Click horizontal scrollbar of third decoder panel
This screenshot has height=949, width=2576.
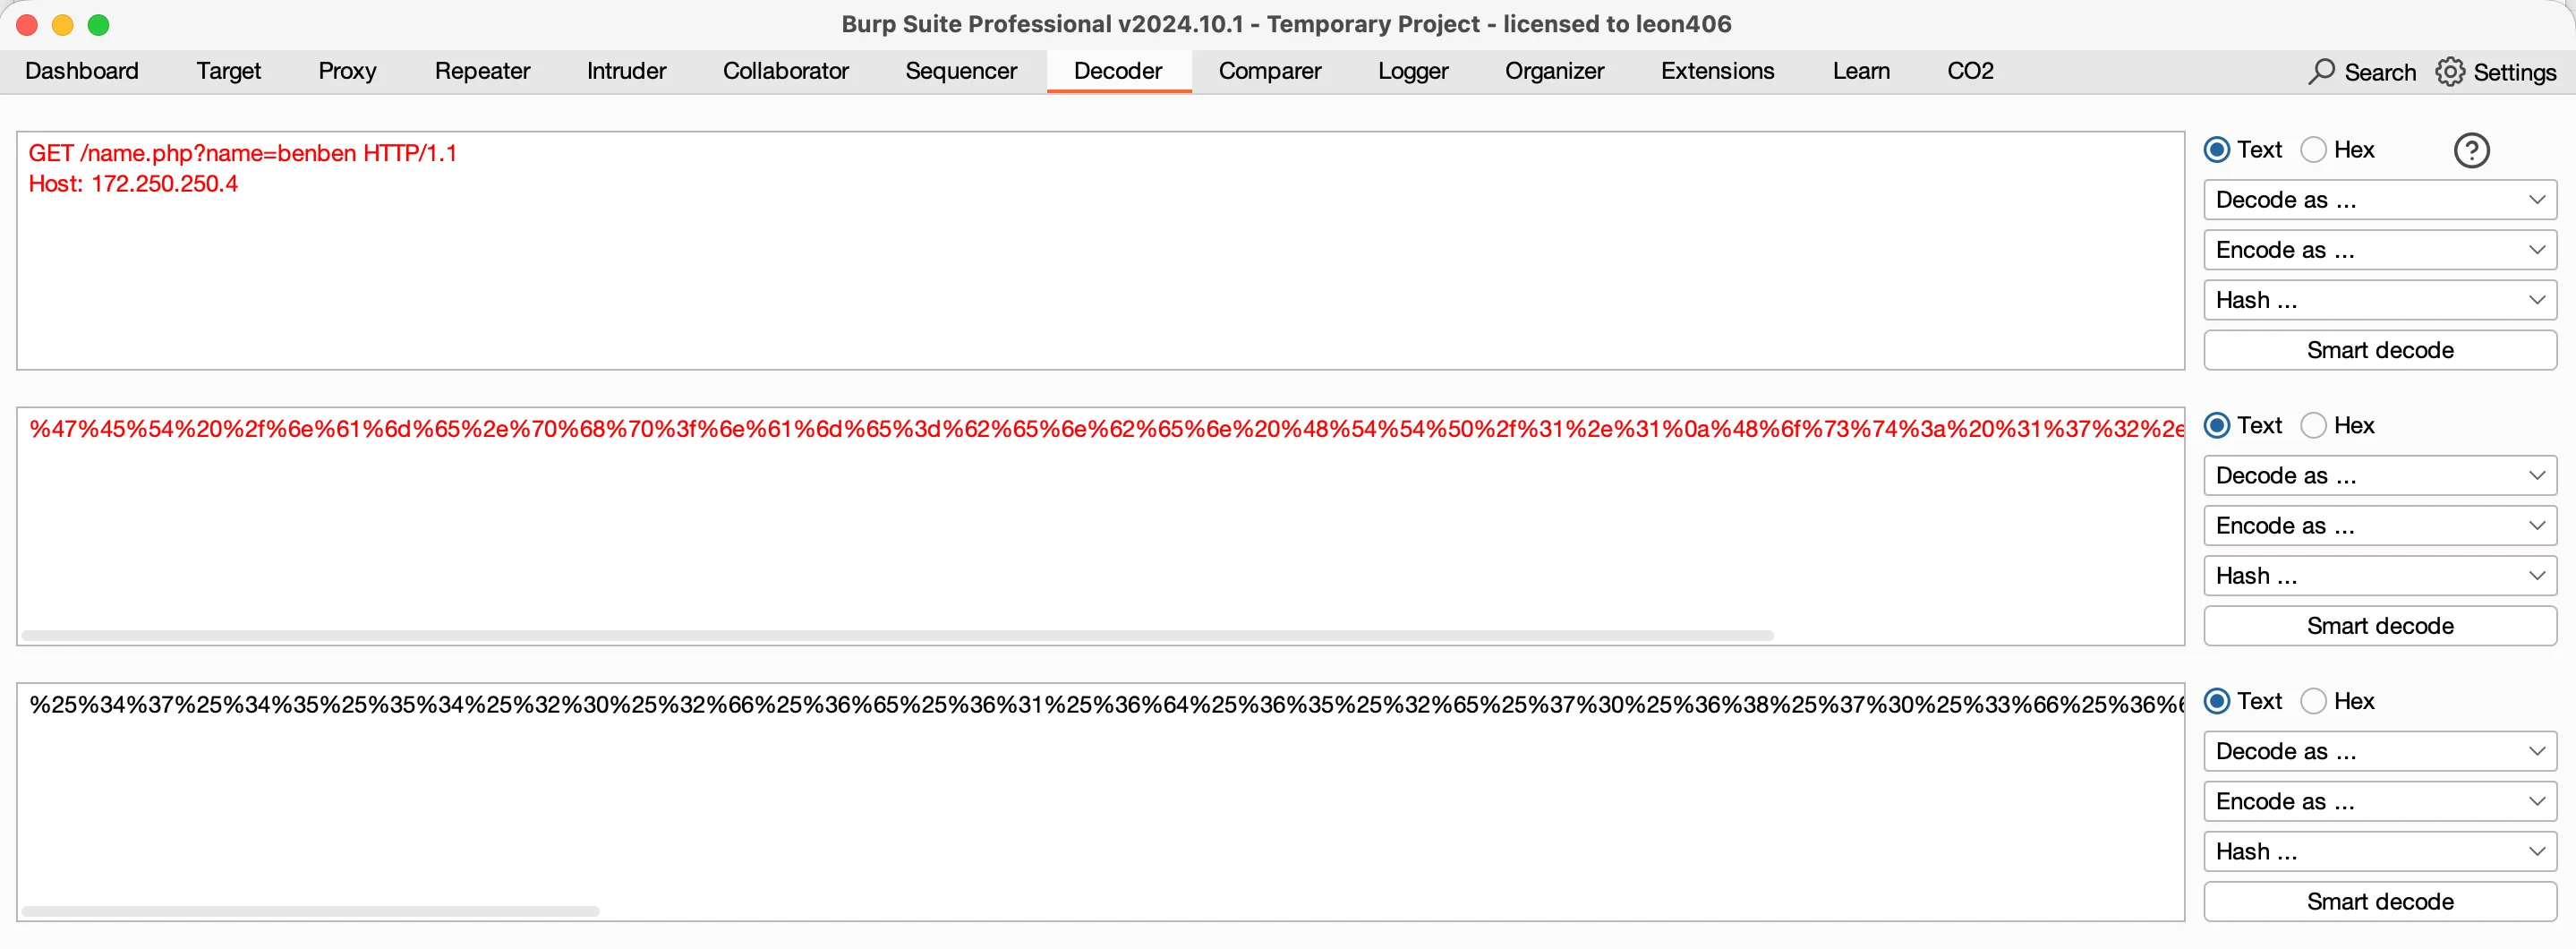pos(310,912)
